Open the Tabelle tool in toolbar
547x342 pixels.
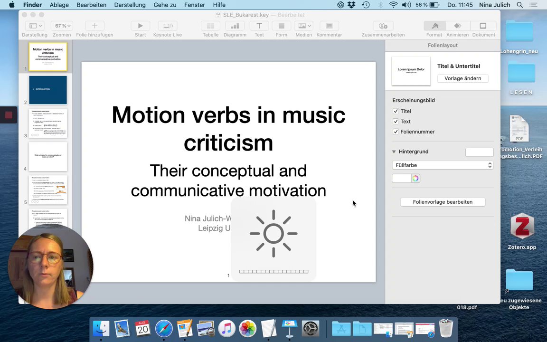tap(210, 26)
